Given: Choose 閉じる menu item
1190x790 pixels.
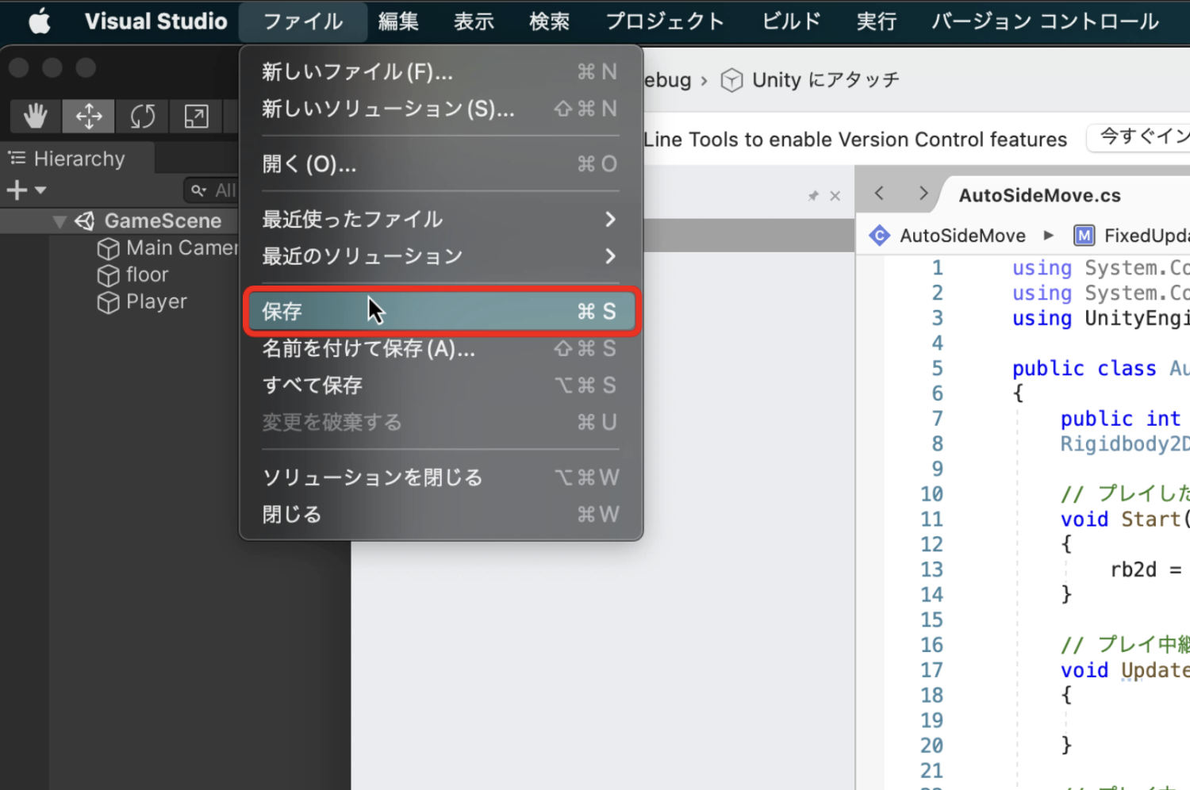Looking at the screenshot, I should pyautogui.click(x=441, y=515).
